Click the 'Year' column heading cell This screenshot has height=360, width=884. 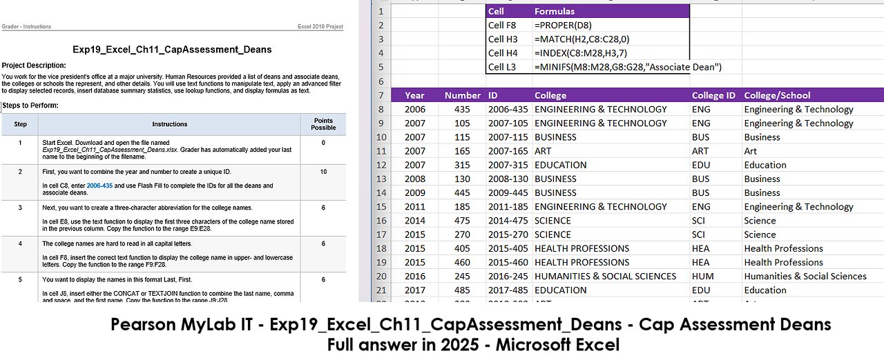[415, 95]
